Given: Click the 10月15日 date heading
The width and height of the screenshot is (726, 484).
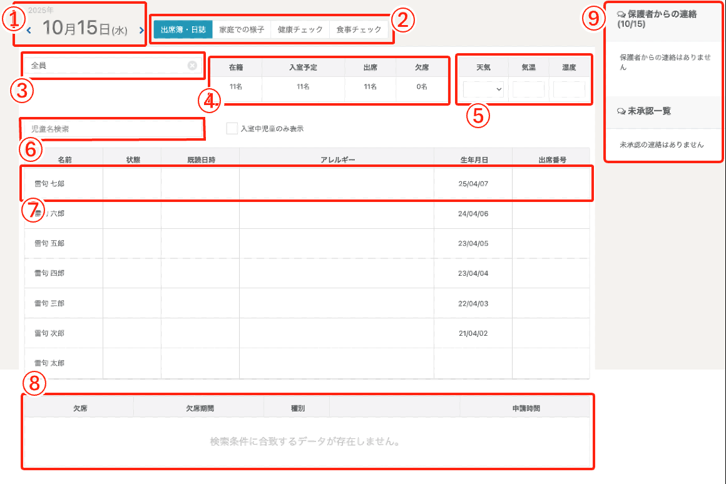Looking at the screenshot, I should point(84,29).
